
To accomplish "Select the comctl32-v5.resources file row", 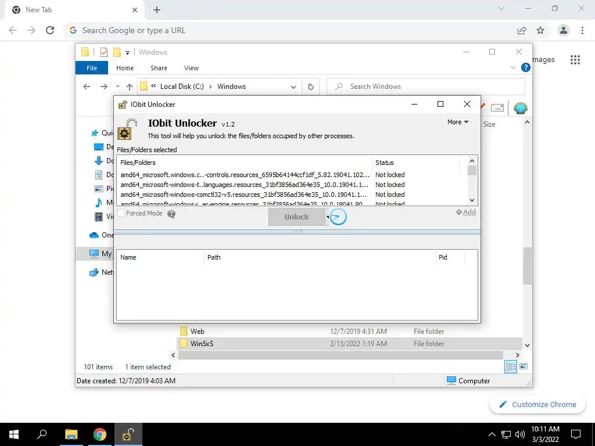I will (x=245, y=195).
